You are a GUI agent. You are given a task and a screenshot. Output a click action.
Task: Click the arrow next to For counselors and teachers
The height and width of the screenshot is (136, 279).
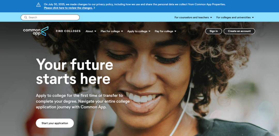tap(211, 18)
